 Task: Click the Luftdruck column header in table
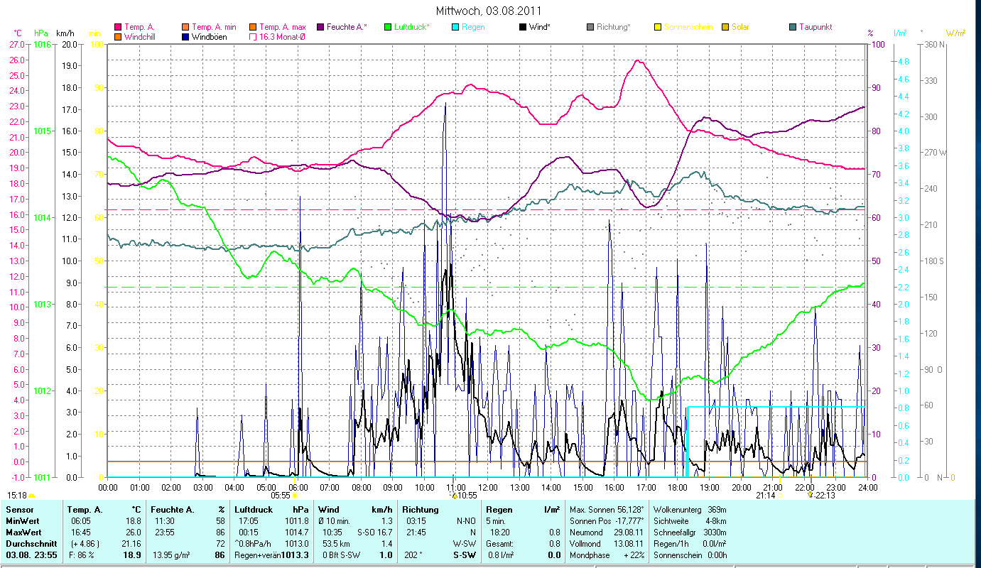click(253, 509)
